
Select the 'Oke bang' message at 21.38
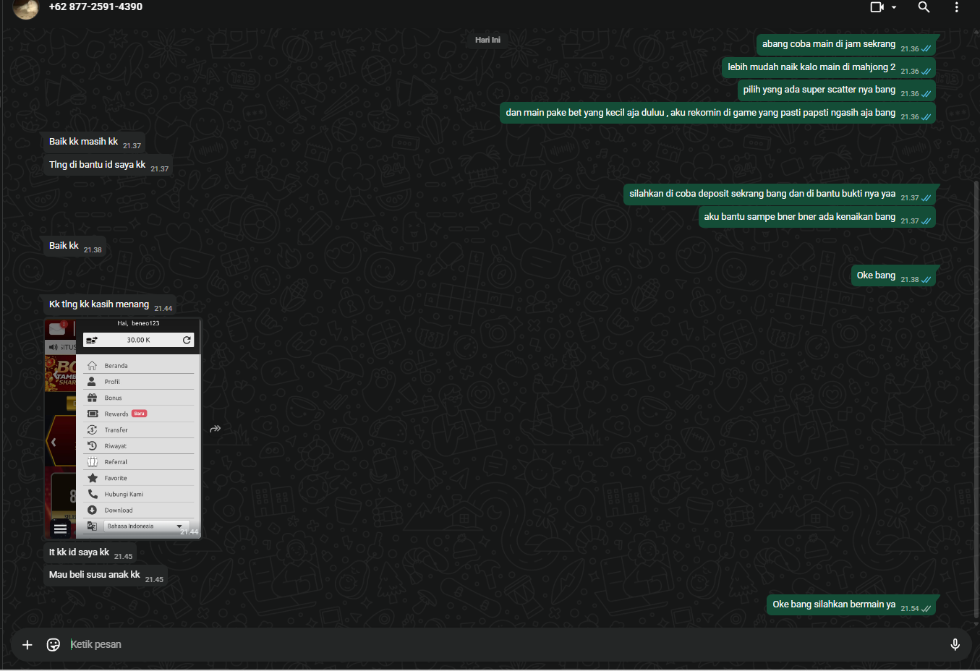tap(876, 275)
